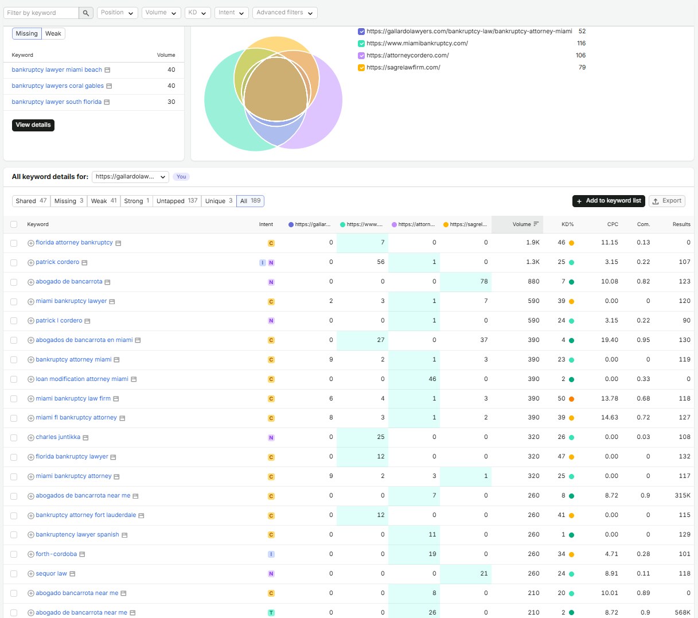Viewport: 698px width, 618px height.
Task: Click plus icon beside miami bankruptcy lawyer
Action: pyautogui.click(x=31, y=302)
